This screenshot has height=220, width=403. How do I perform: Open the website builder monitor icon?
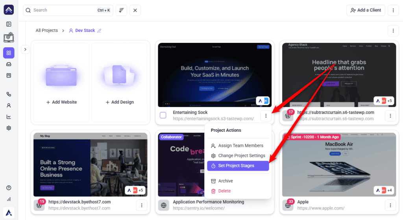point(9,37)
